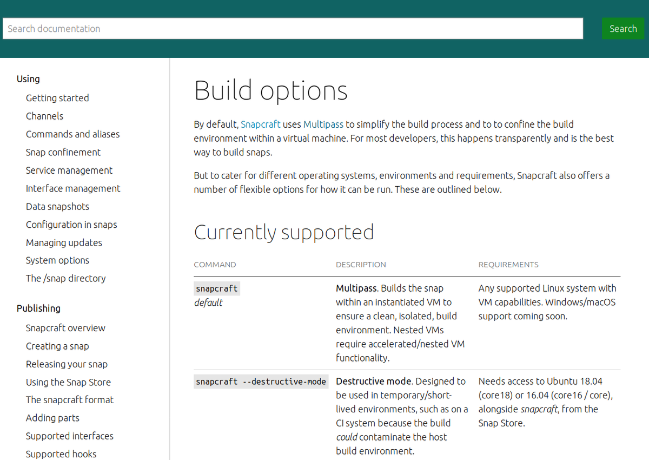The height and width of the screenshot is (460, 649).
Task: Open Snapcraft overview sidebar link
Action: pos(65,328)
